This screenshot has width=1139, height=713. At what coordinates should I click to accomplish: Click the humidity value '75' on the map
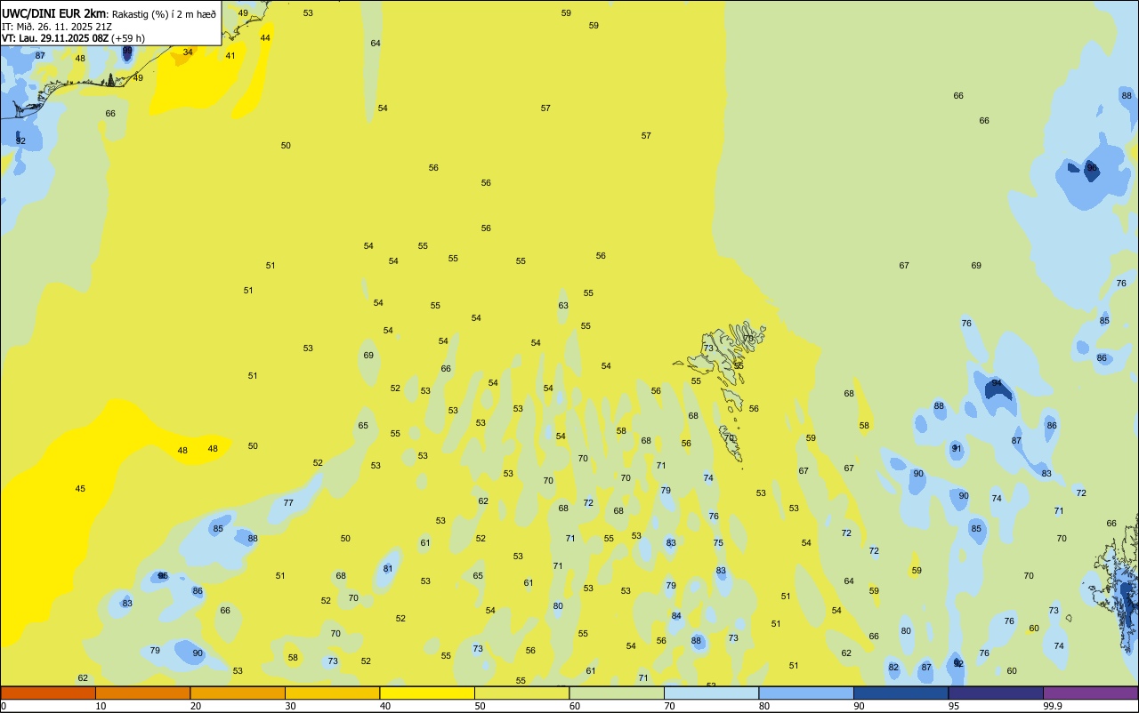click(x=718, y=543)
